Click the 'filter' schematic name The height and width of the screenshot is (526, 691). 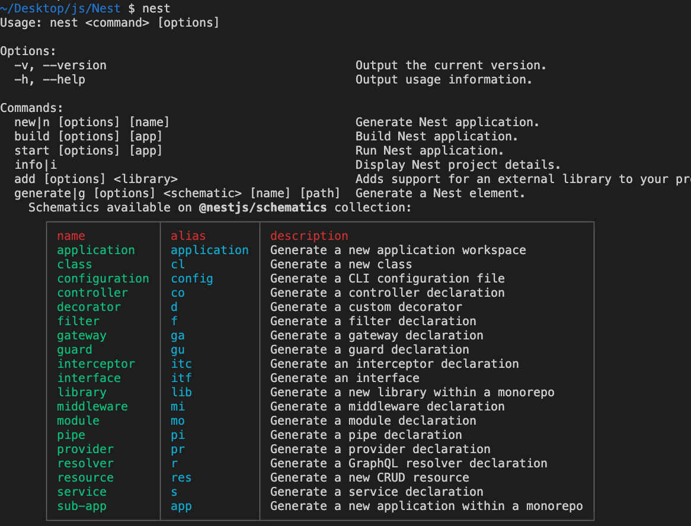click(x=78, y=320)
